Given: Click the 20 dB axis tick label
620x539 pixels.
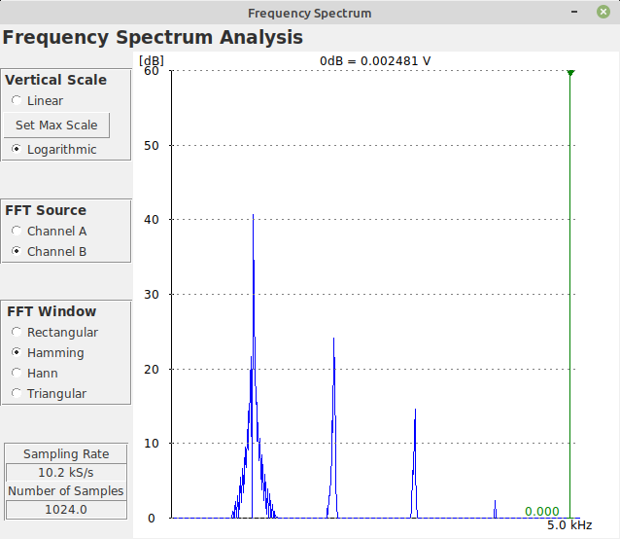Looking at the screenshot, I should (152, 370).
